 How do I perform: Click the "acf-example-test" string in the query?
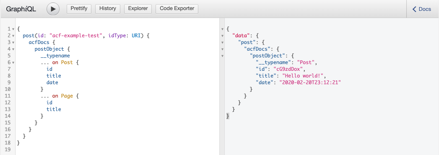(x=76, y=36)
